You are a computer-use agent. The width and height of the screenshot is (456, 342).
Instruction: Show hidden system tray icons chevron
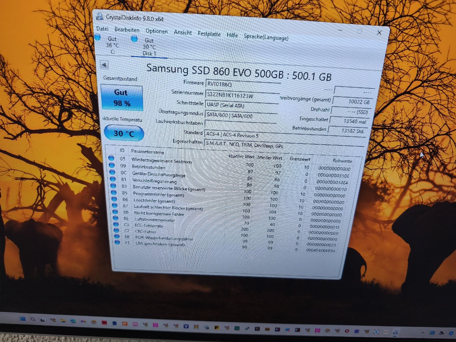click(422, 332)
